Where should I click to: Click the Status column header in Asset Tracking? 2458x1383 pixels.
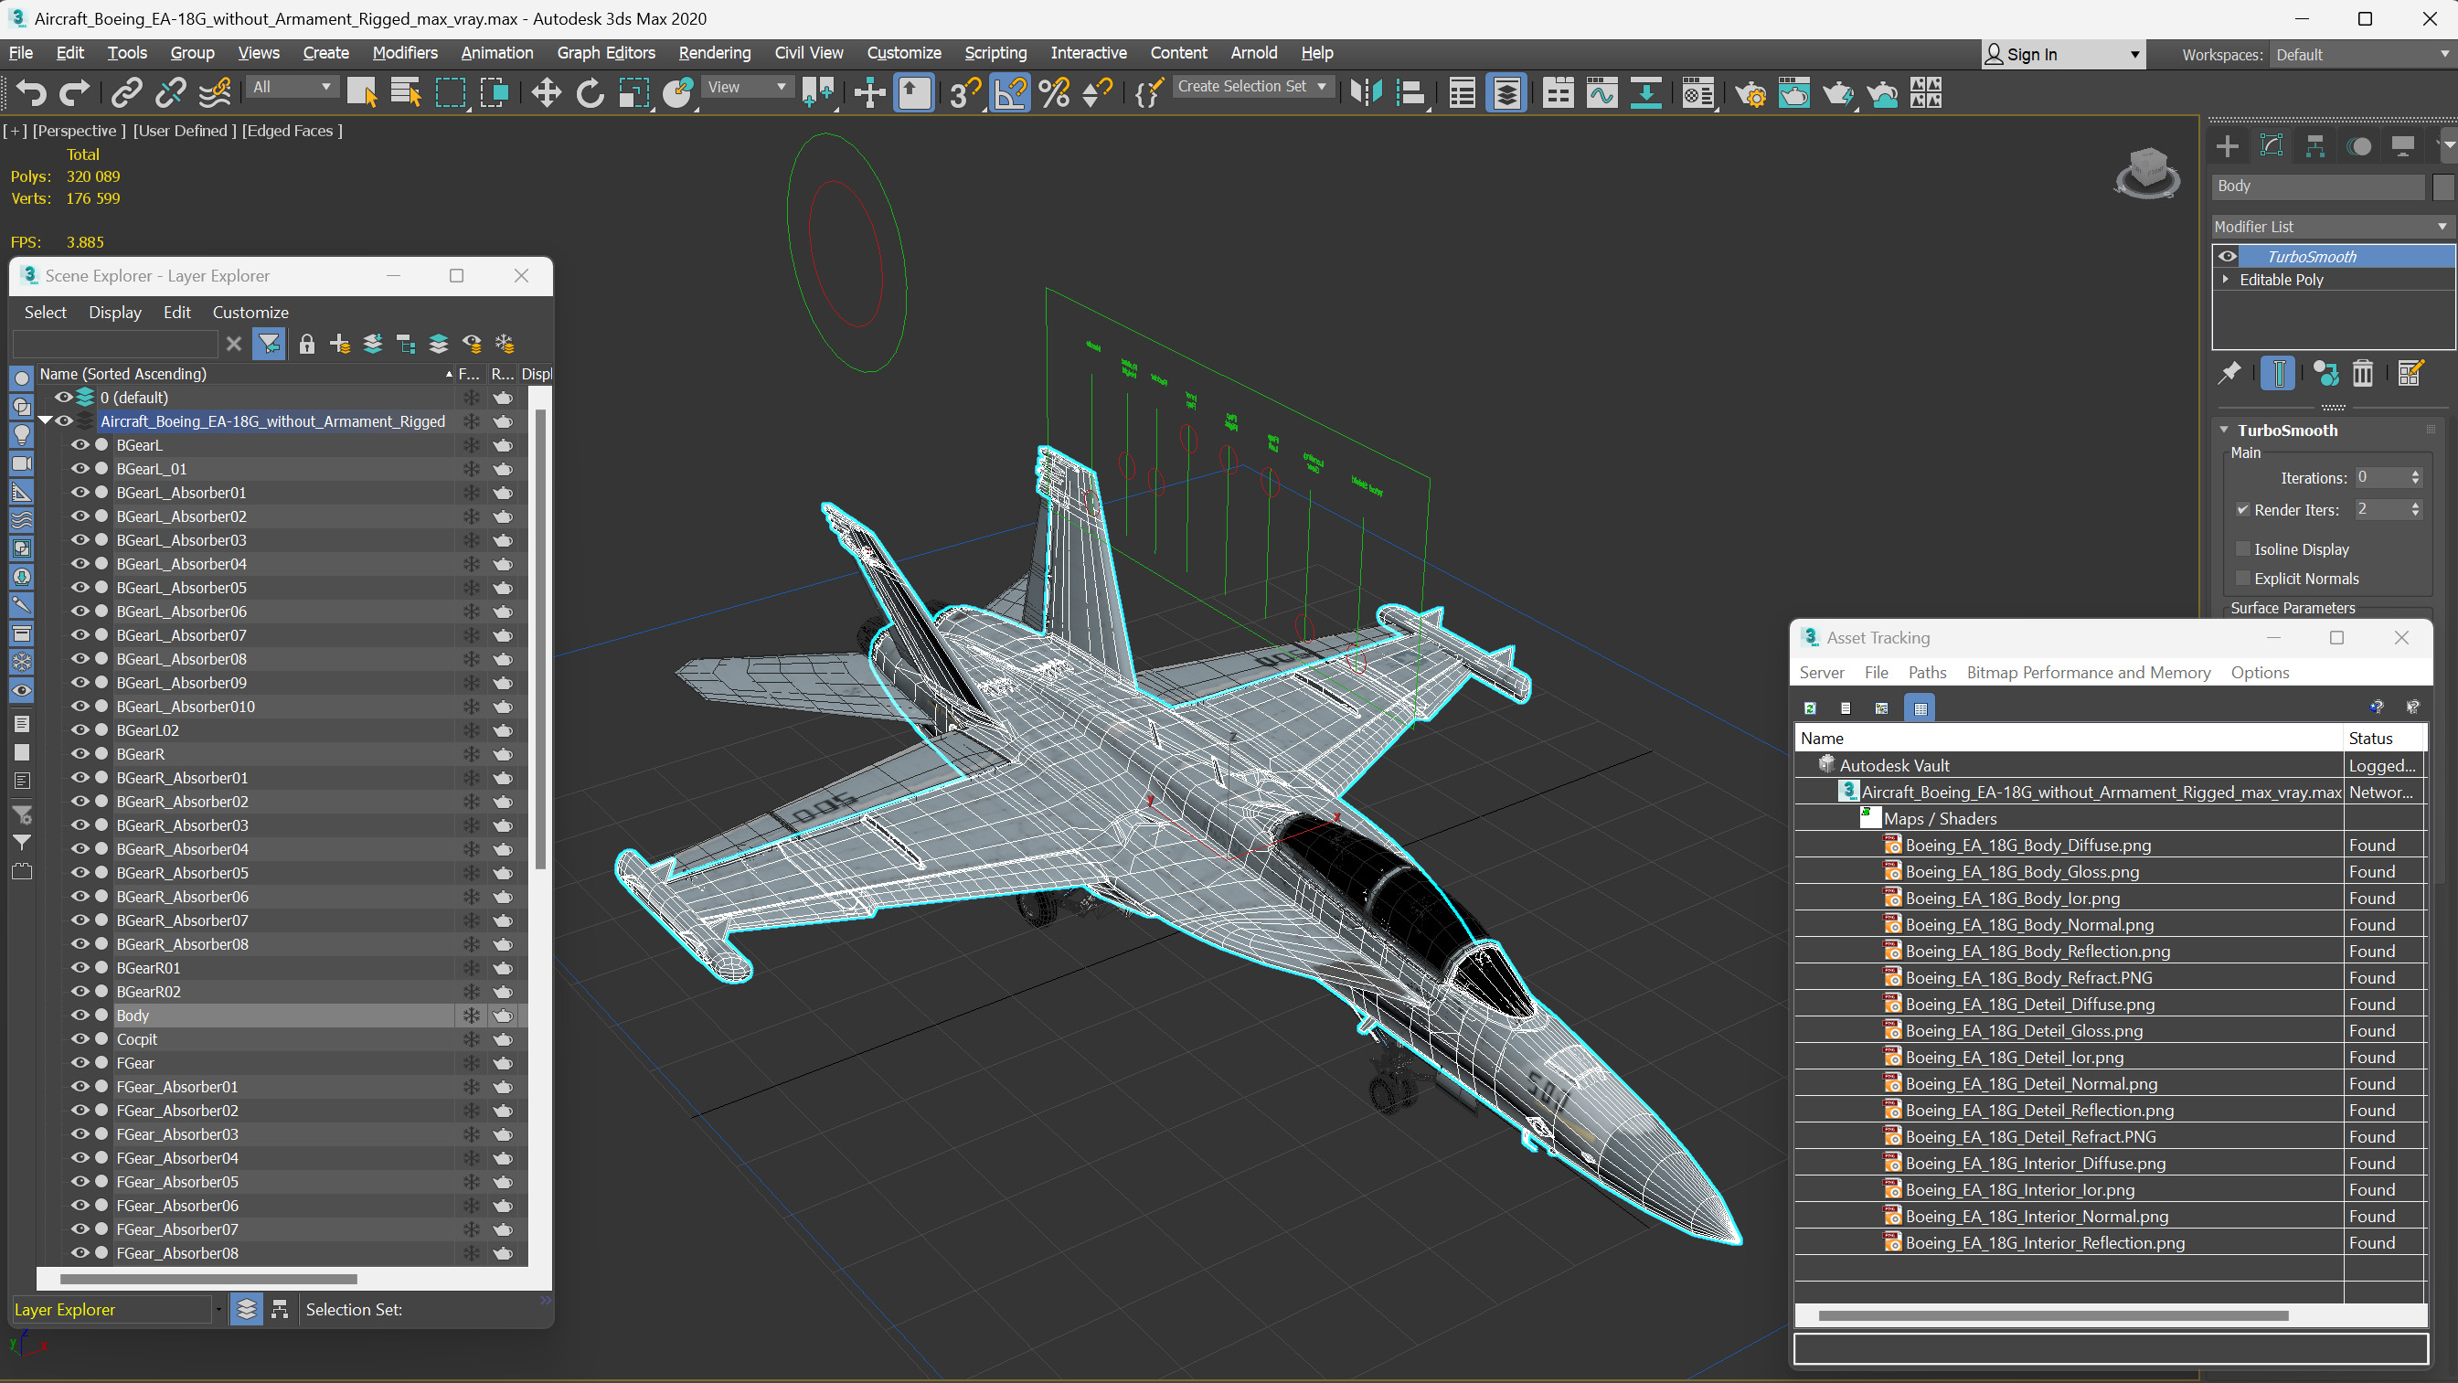coord(2383,738)
